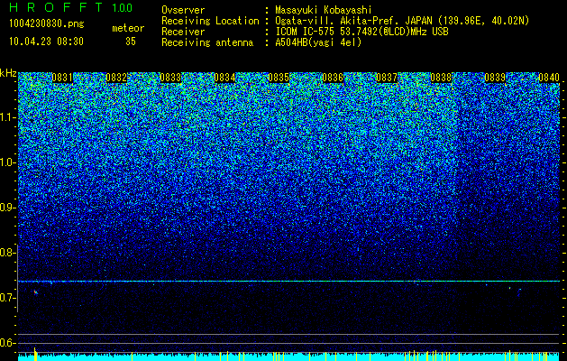
Task: Click the 0837 time marker
Action: tap(387, 78)
